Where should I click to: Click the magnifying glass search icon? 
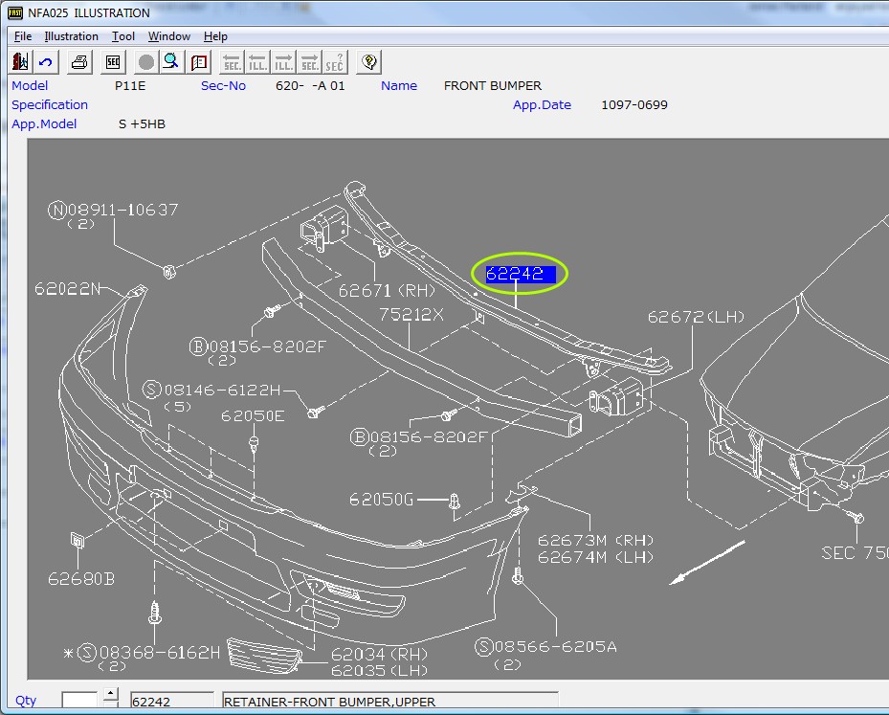pos(170,63)
